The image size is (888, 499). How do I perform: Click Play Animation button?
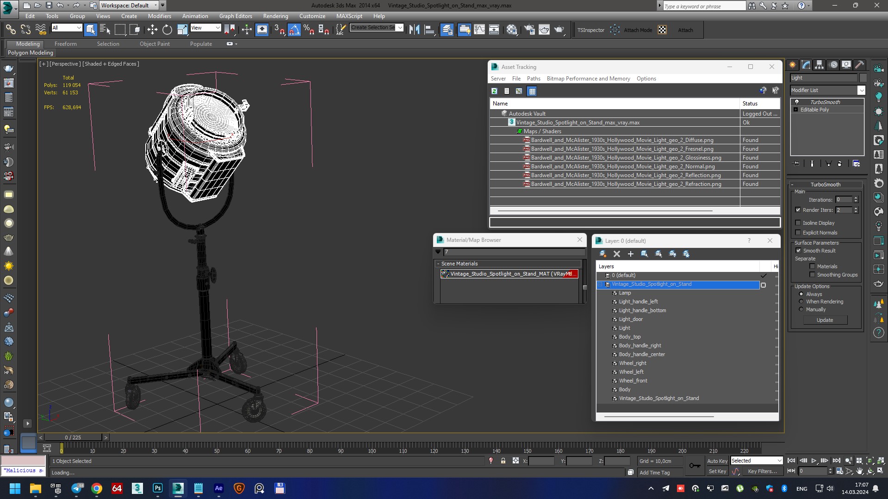[x=814, y=461]
